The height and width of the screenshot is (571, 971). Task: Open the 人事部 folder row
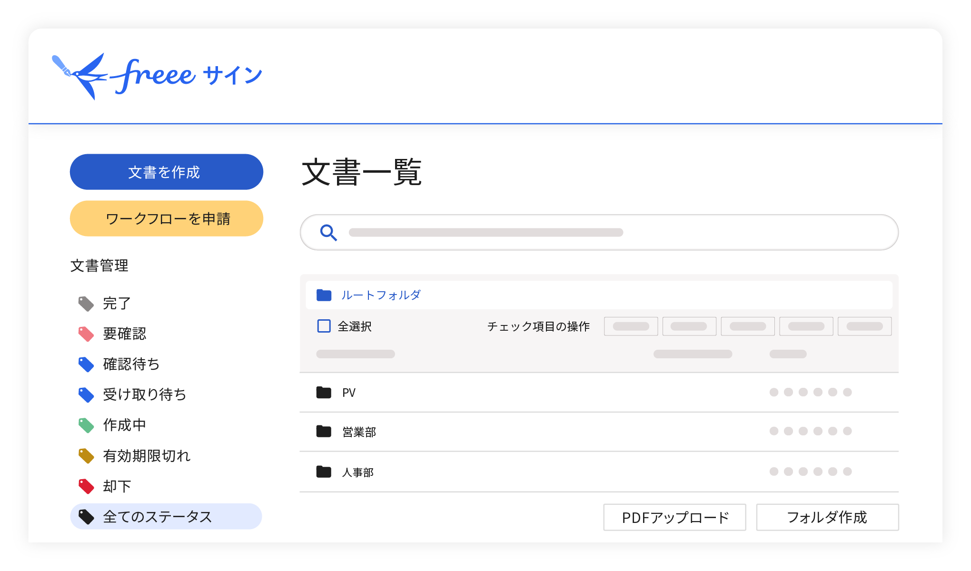358,473
